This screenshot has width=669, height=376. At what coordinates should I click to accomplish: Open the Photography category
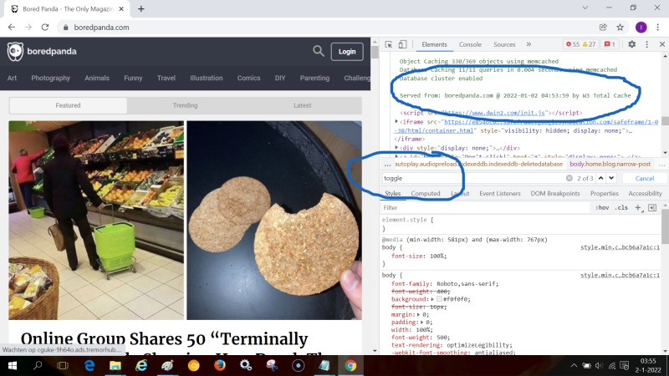[x=50, y=78]
